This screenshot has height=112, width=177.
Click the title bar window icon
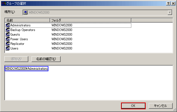3,4
